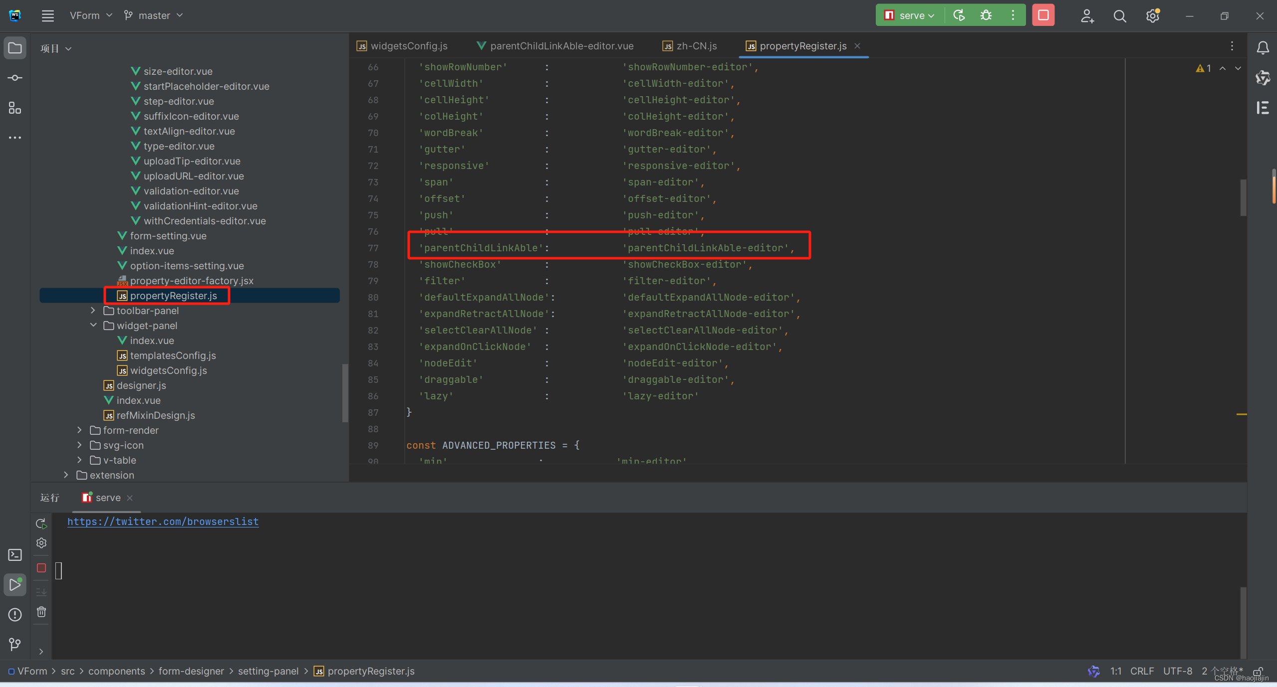Open the Git tool window icon
This screenshot has width=1277, height=687.
coord(15,645)
